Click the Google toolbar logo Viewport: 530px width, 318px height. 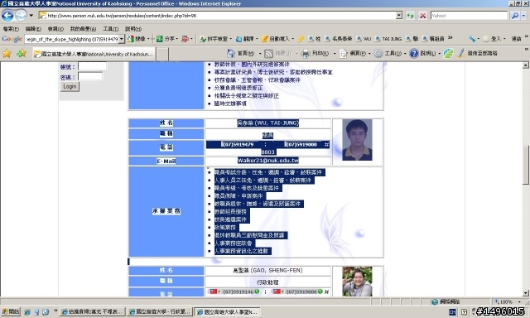point(12,39)
